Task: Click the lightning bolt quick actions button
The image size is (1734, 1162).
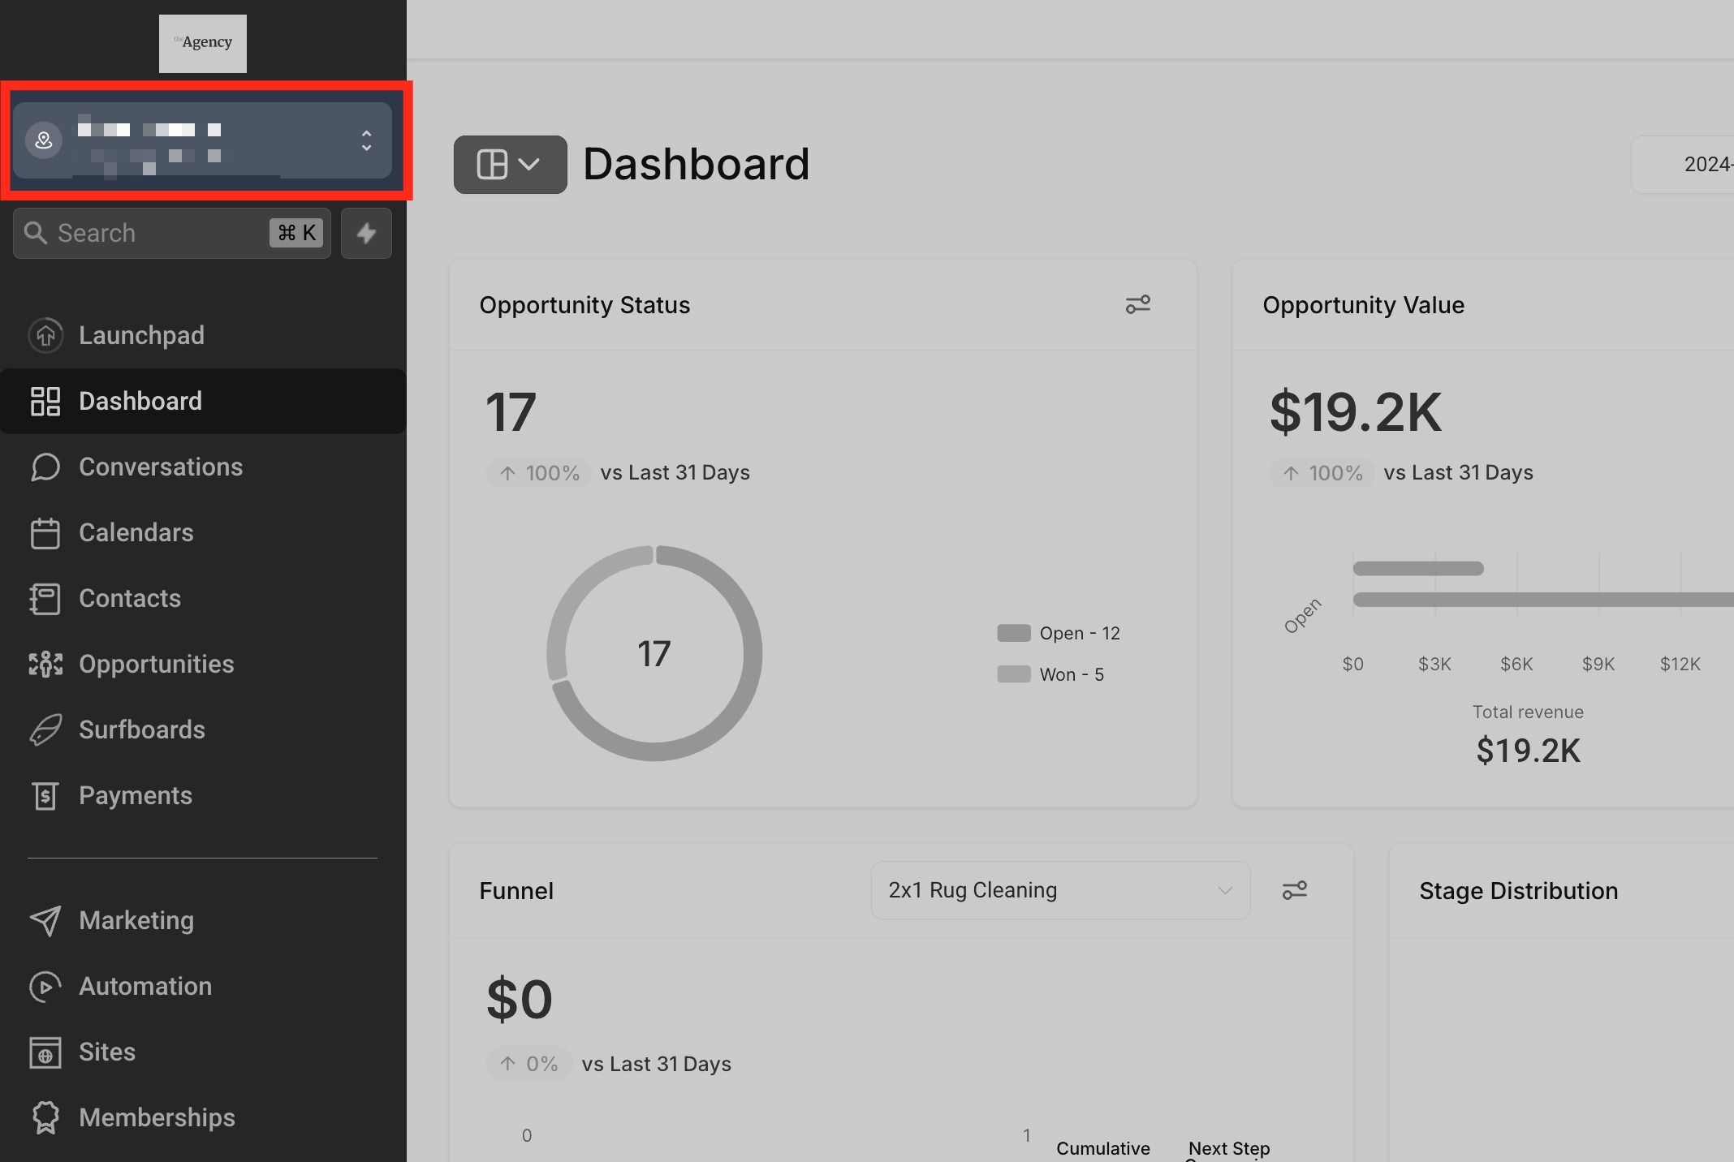Action: click(x=366, y=233)
